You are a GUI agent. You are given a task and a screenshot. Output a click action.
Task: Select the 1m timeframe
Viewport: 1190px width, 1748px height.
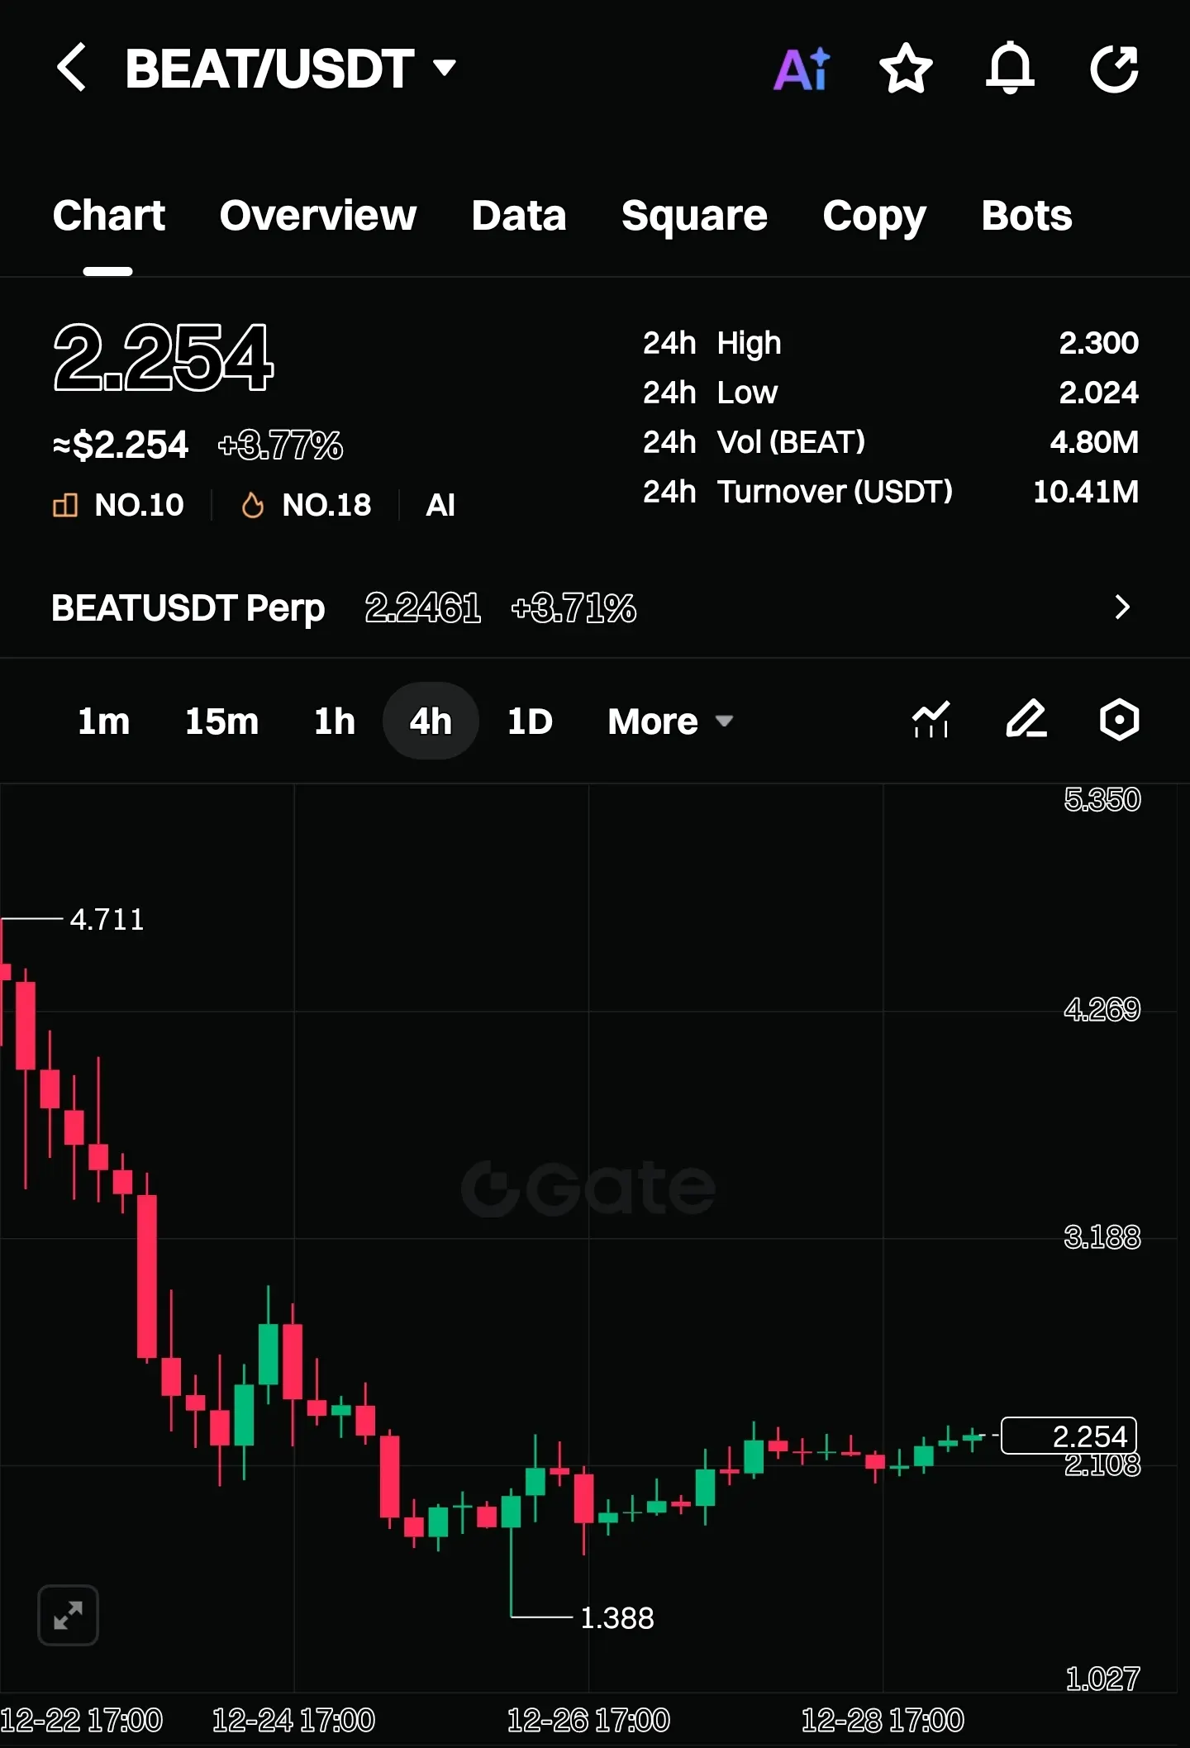[x=103, y=722]
